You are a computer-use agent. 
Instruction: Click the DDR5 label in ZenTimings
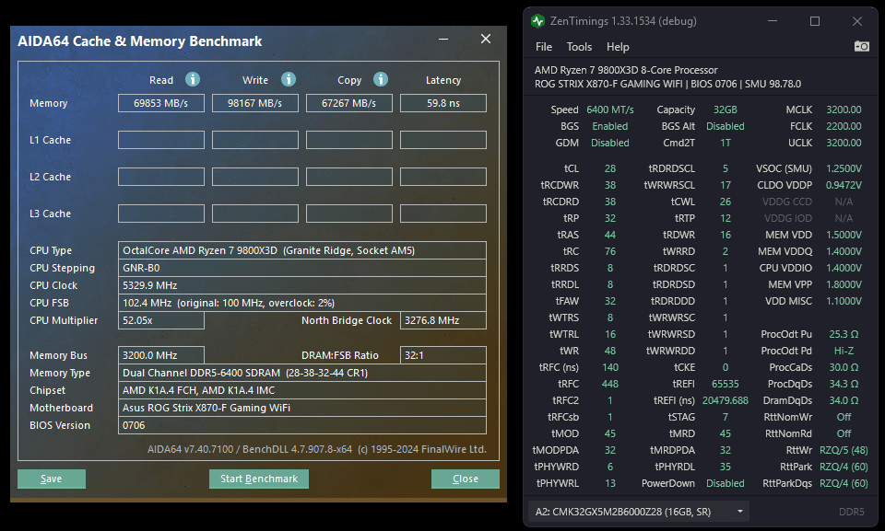tap(851, 512)
